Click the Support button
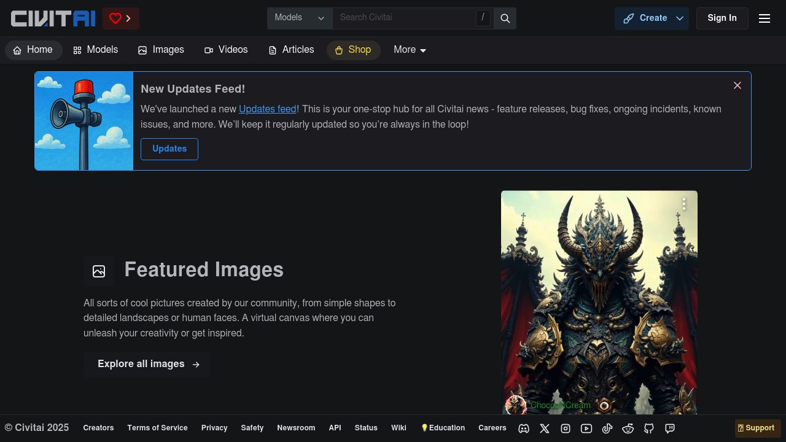786x442 pixels. pyautogui.click(x=758, y=428)
